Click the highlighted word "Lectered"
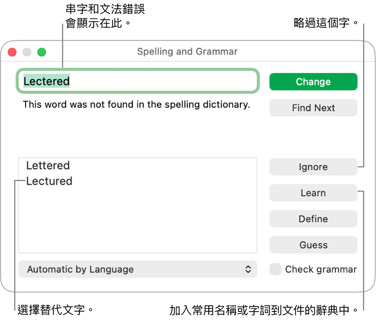The image size is (376, 320). 47,81
